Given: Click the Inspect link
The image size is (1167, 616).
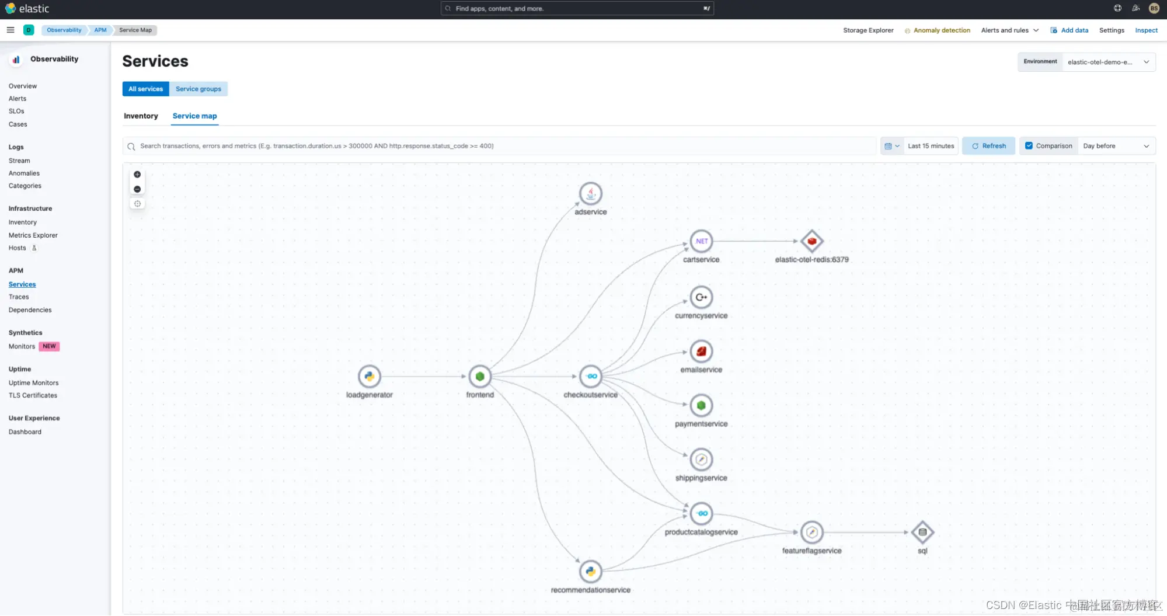Looking at the screenshot, I should (x=1146, y=30).
